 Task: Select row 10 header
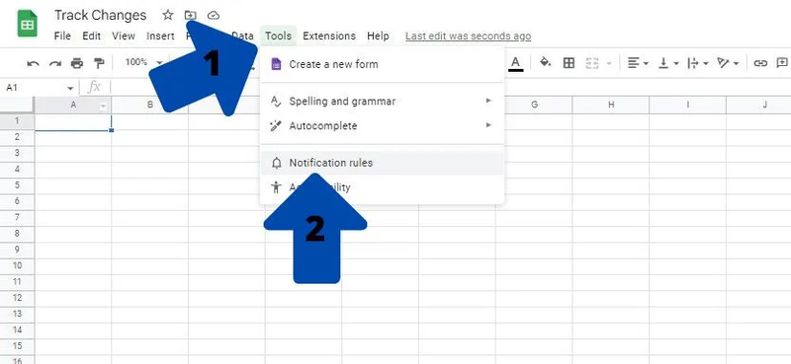[17, 265]
